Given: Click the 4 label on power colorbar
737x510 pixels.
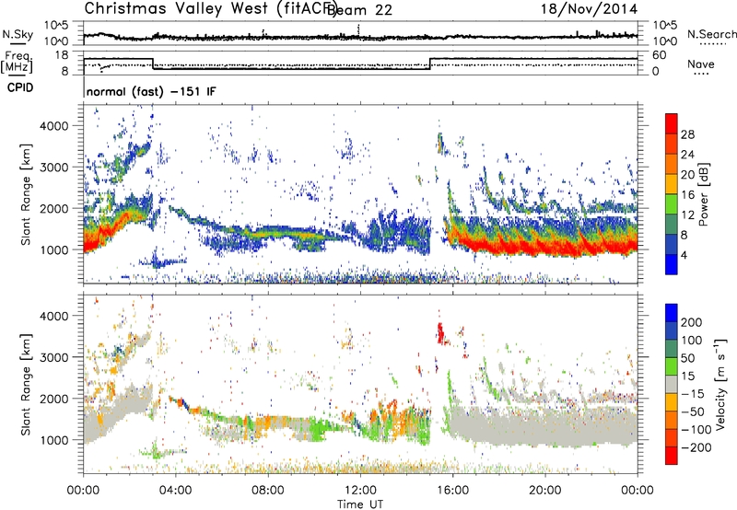Looking at the screenshot, I should pos(684,256).
